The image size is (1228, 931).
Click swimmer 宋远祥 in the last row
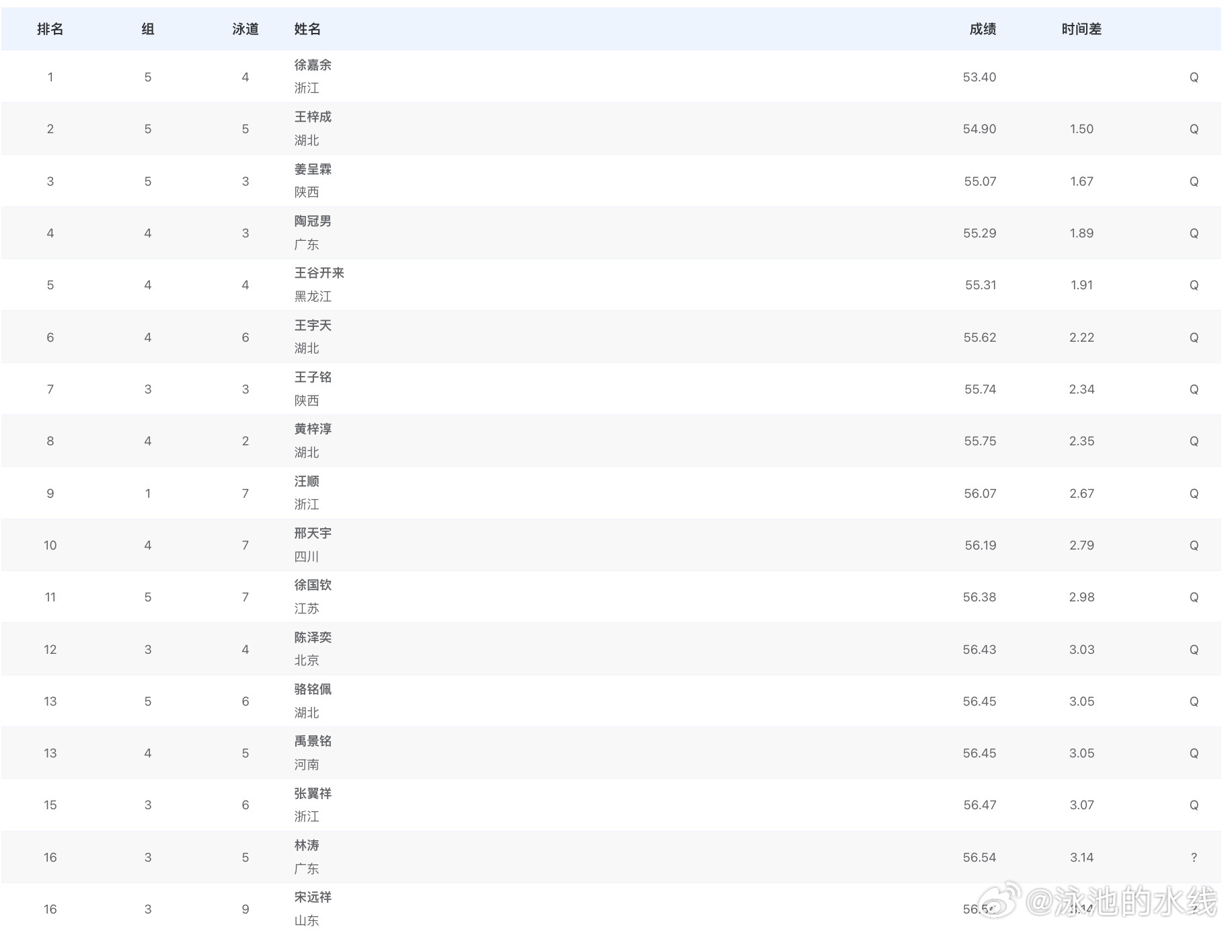coord(313,897)
